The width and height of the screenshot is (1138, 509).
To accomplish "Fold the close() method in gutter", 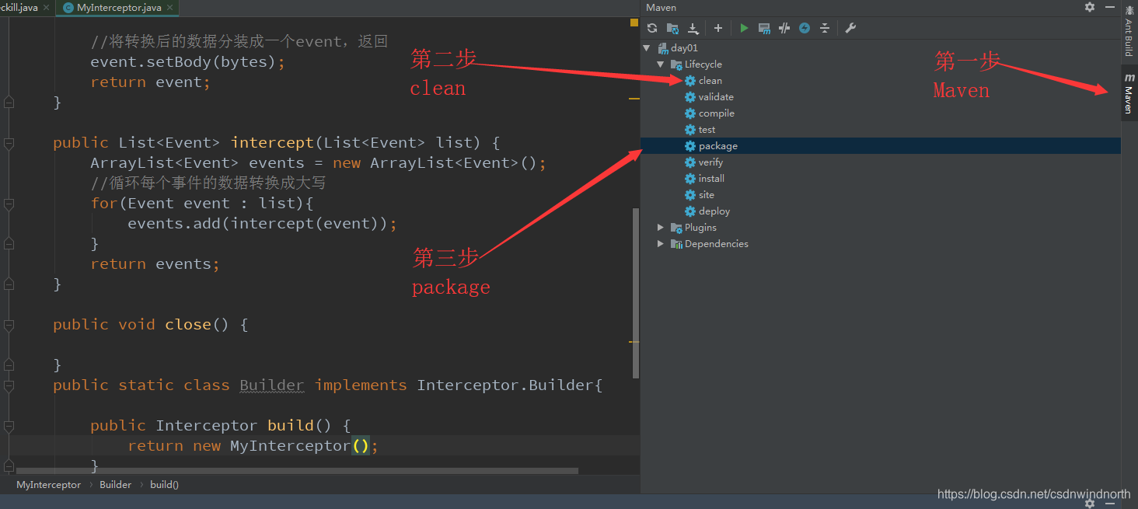I will pos(9,325).
